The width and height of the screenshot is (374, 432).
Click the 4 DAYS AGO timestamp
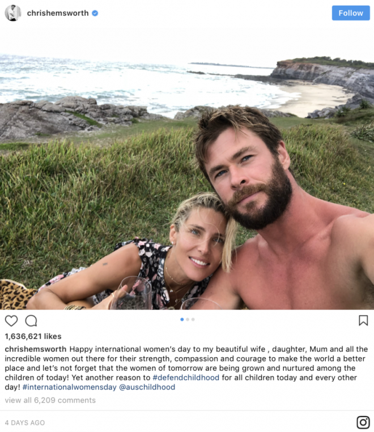(25, 422)
